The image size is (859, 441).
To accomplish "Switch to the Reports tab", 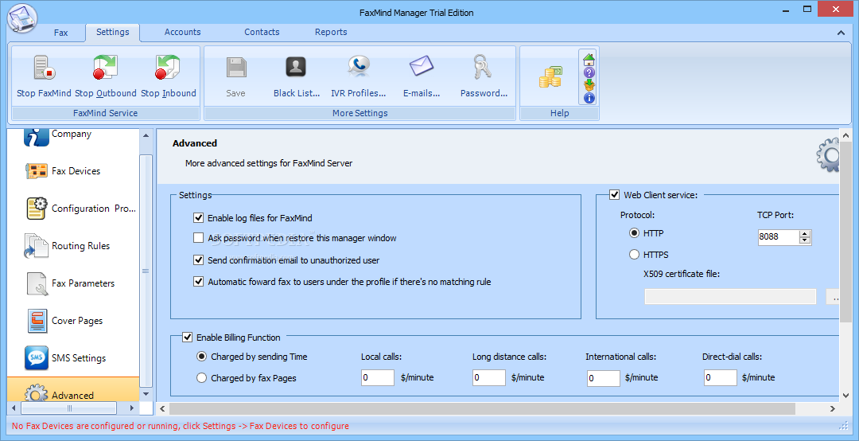I will tap(331, 32).
